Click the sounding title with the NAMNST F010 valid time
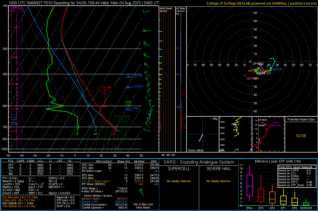Image resolution: width=318 pixels, height=211 pixels. (84, 3)
